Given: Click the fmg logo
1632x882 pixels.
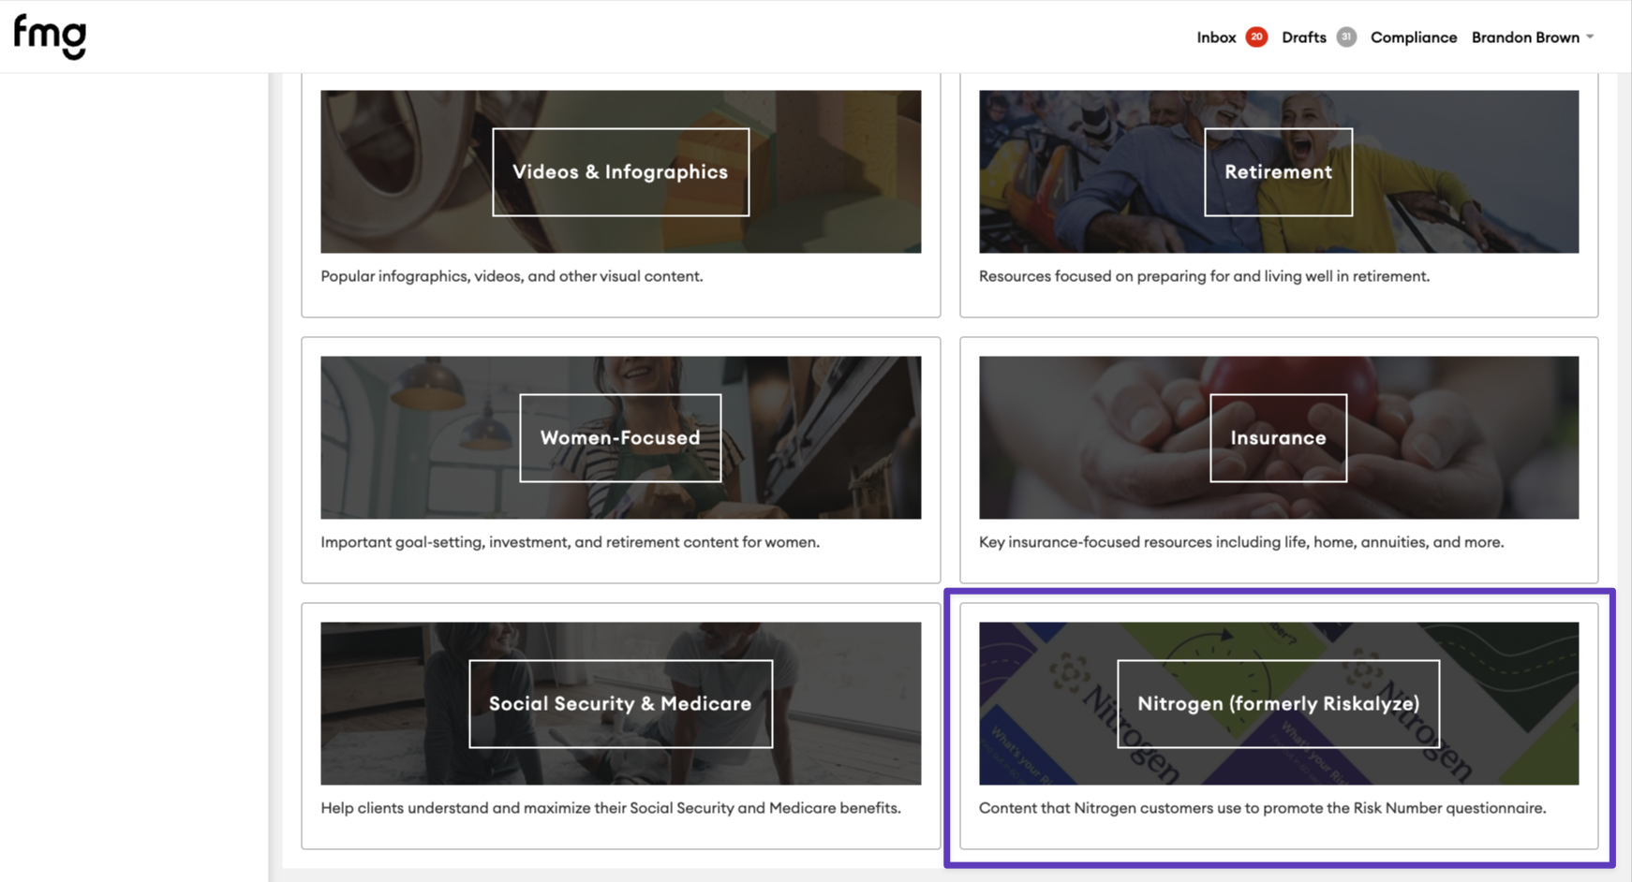Looking at the screenshot, I should pyautogui.click(x=50, y=37).
